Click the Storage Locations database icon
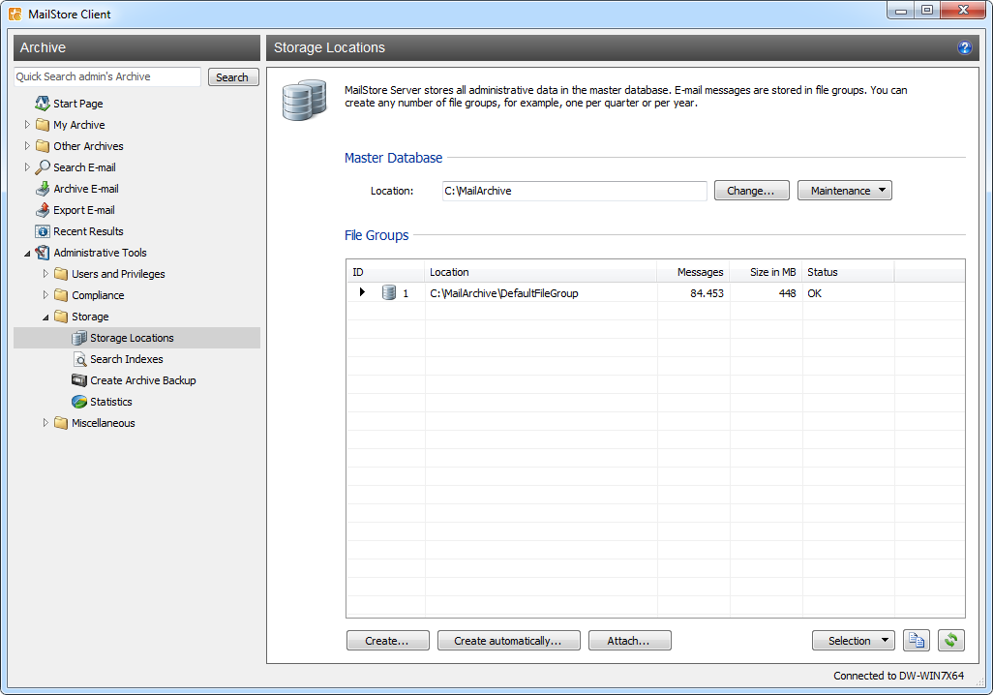 [x=79, y=338]
